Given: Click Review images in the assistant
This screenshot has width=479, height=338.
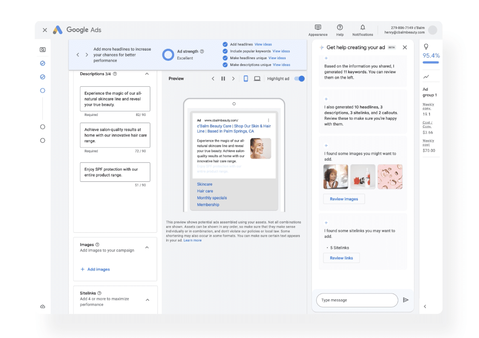Looking at the screenshot, I should click(x=344, y=199).
